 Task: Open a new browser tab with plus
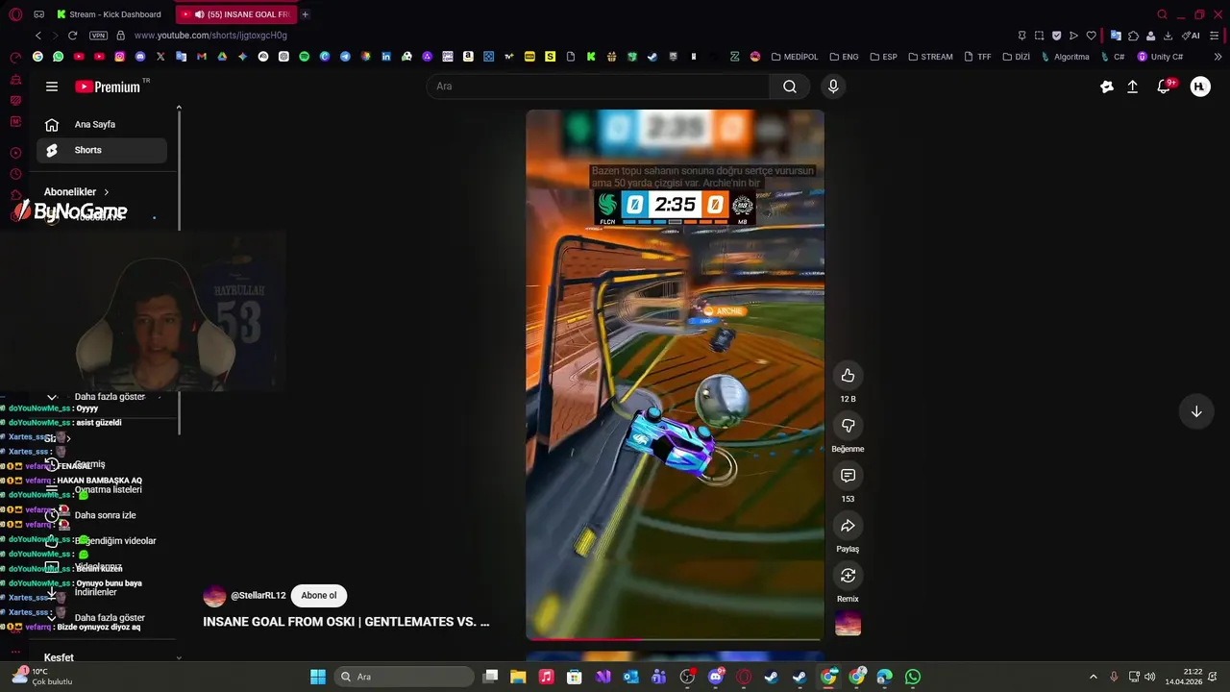(x=305, y=14)
